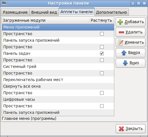Screen dimensions: 148x137
Task: Tick stretch checkbox of Пространство above Панель задач
Action: pos(102,47)
